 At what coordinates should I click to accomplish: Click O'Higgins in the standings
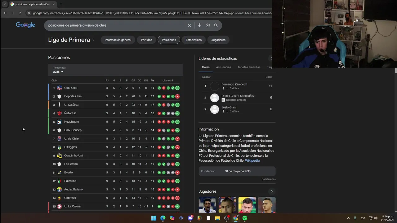(70, 147)
